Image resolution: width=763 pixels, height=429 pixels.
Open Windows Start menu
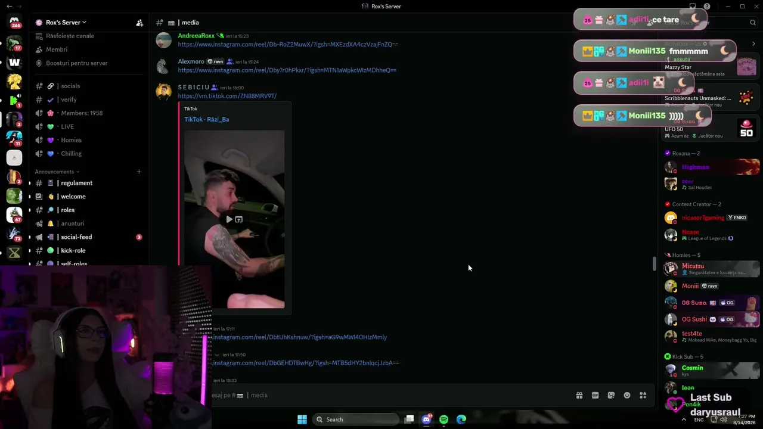point(302,419)
